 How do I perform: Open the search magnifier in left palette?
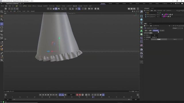[2, 12]
